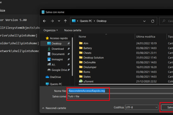Screen dimensions: 173x115
Task: Select Google Drive in quick access
Action: coord(59,70)
